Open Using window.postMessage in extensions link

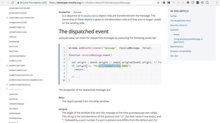click(188, 40)
